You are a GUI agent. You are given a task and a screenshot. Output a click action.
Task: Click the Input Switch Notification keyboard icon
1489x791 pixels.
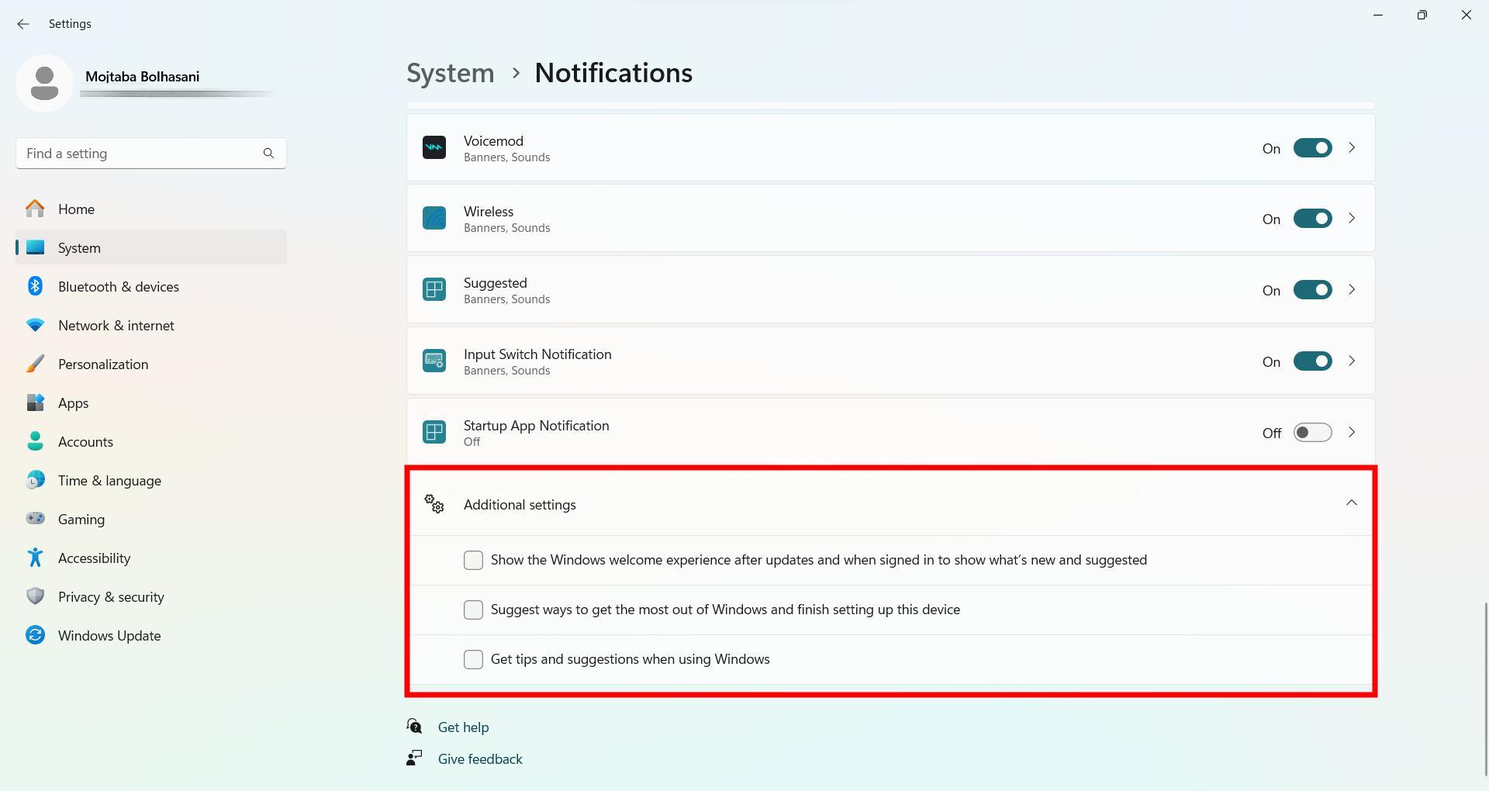[434, 361]
